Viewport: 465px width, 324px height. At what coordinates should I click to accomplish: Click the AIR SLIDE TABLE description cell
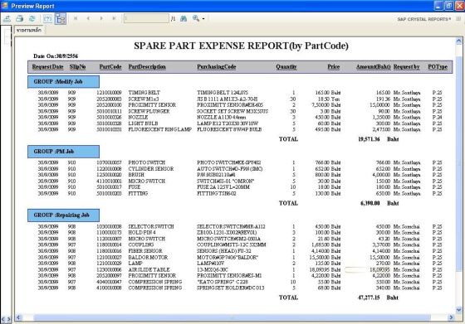coord(149,269)
